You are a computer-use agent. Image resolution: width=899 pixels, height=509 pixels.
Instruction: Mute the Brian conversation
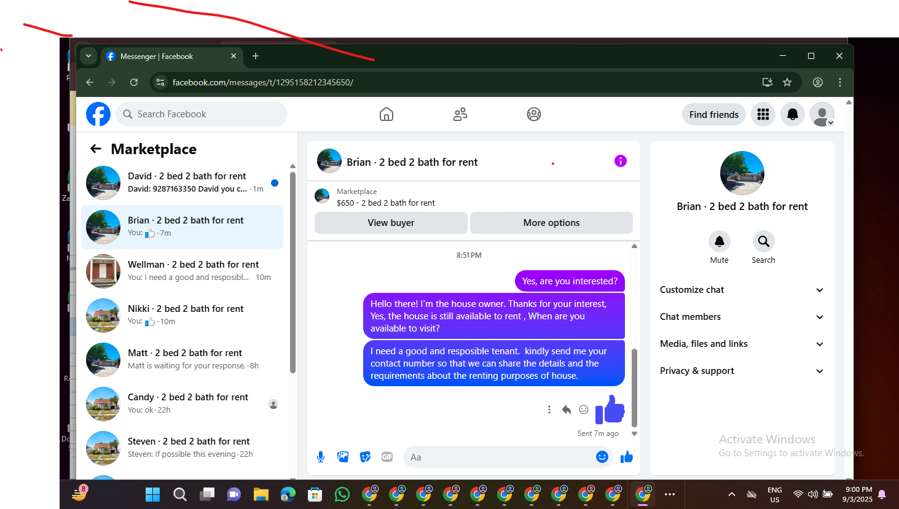click(720, 241)
